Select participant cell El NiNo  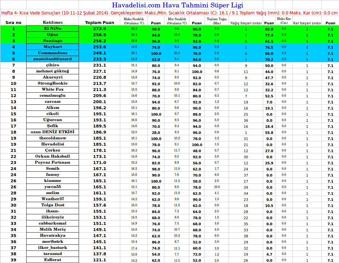tap(52, 29)
